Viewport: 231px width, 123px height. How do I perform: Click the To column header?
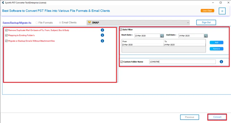185,41
